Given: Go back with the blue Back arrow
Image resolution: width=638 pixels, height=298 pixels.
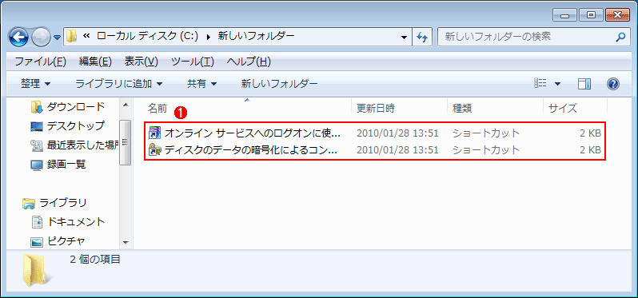Looking at the screenshot, I should click(x=18, y=38).
